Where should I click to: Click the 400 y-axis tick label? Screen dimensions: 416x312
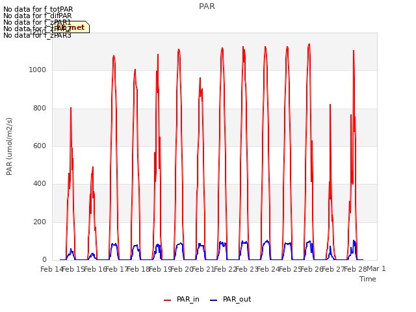pos(40,184)
